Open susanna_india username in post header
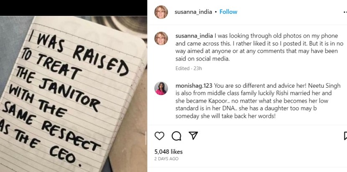Image resolution: width=347 pixels, height=172 pixels. coord(193,12)
